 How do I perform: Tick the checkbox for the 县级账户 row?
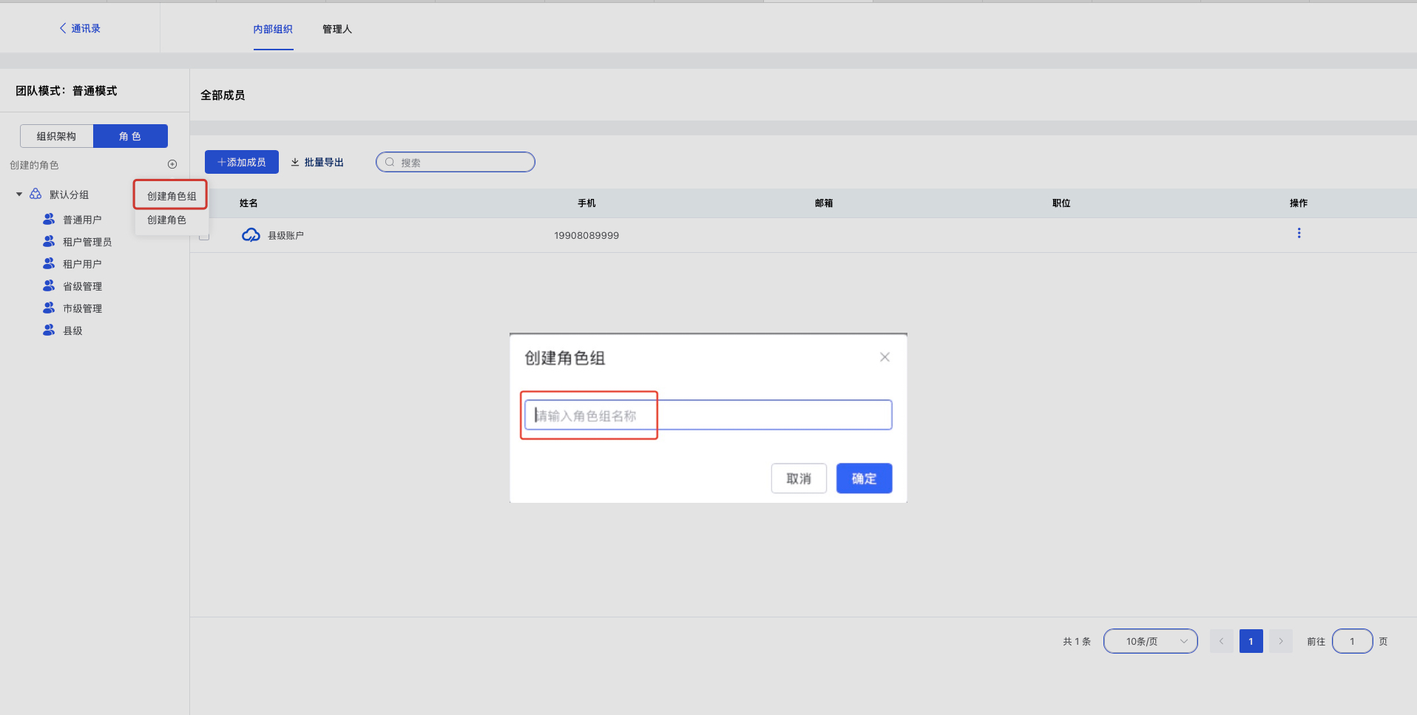(x=204, y=236)
